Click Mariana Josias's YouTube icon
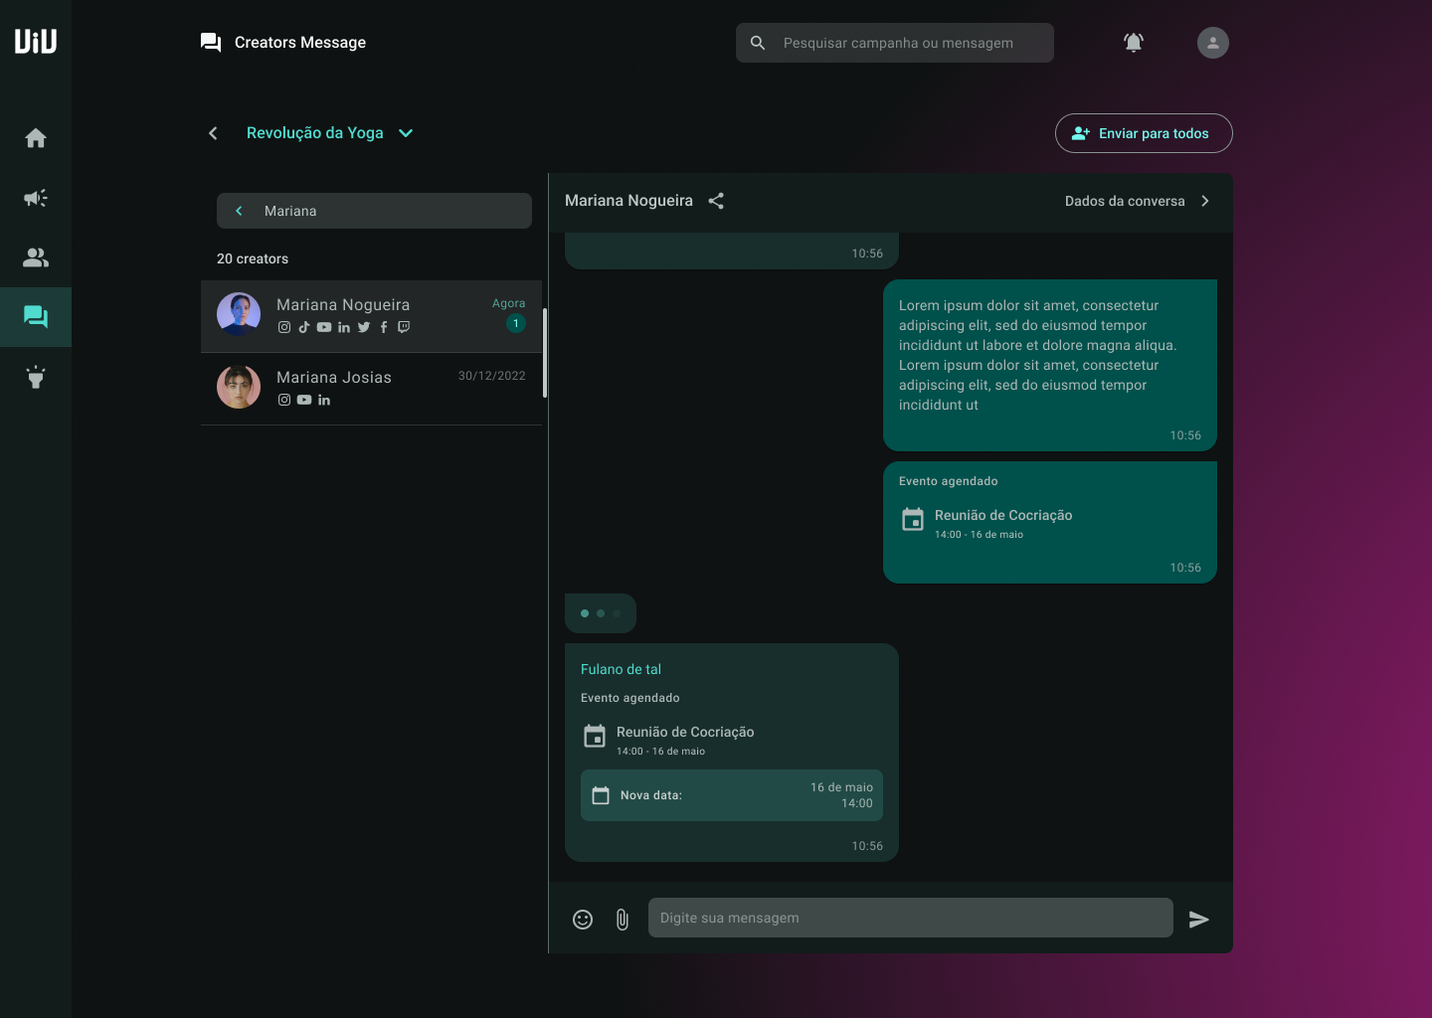Screen dimensions: 1432x1018 pos(304,400)
